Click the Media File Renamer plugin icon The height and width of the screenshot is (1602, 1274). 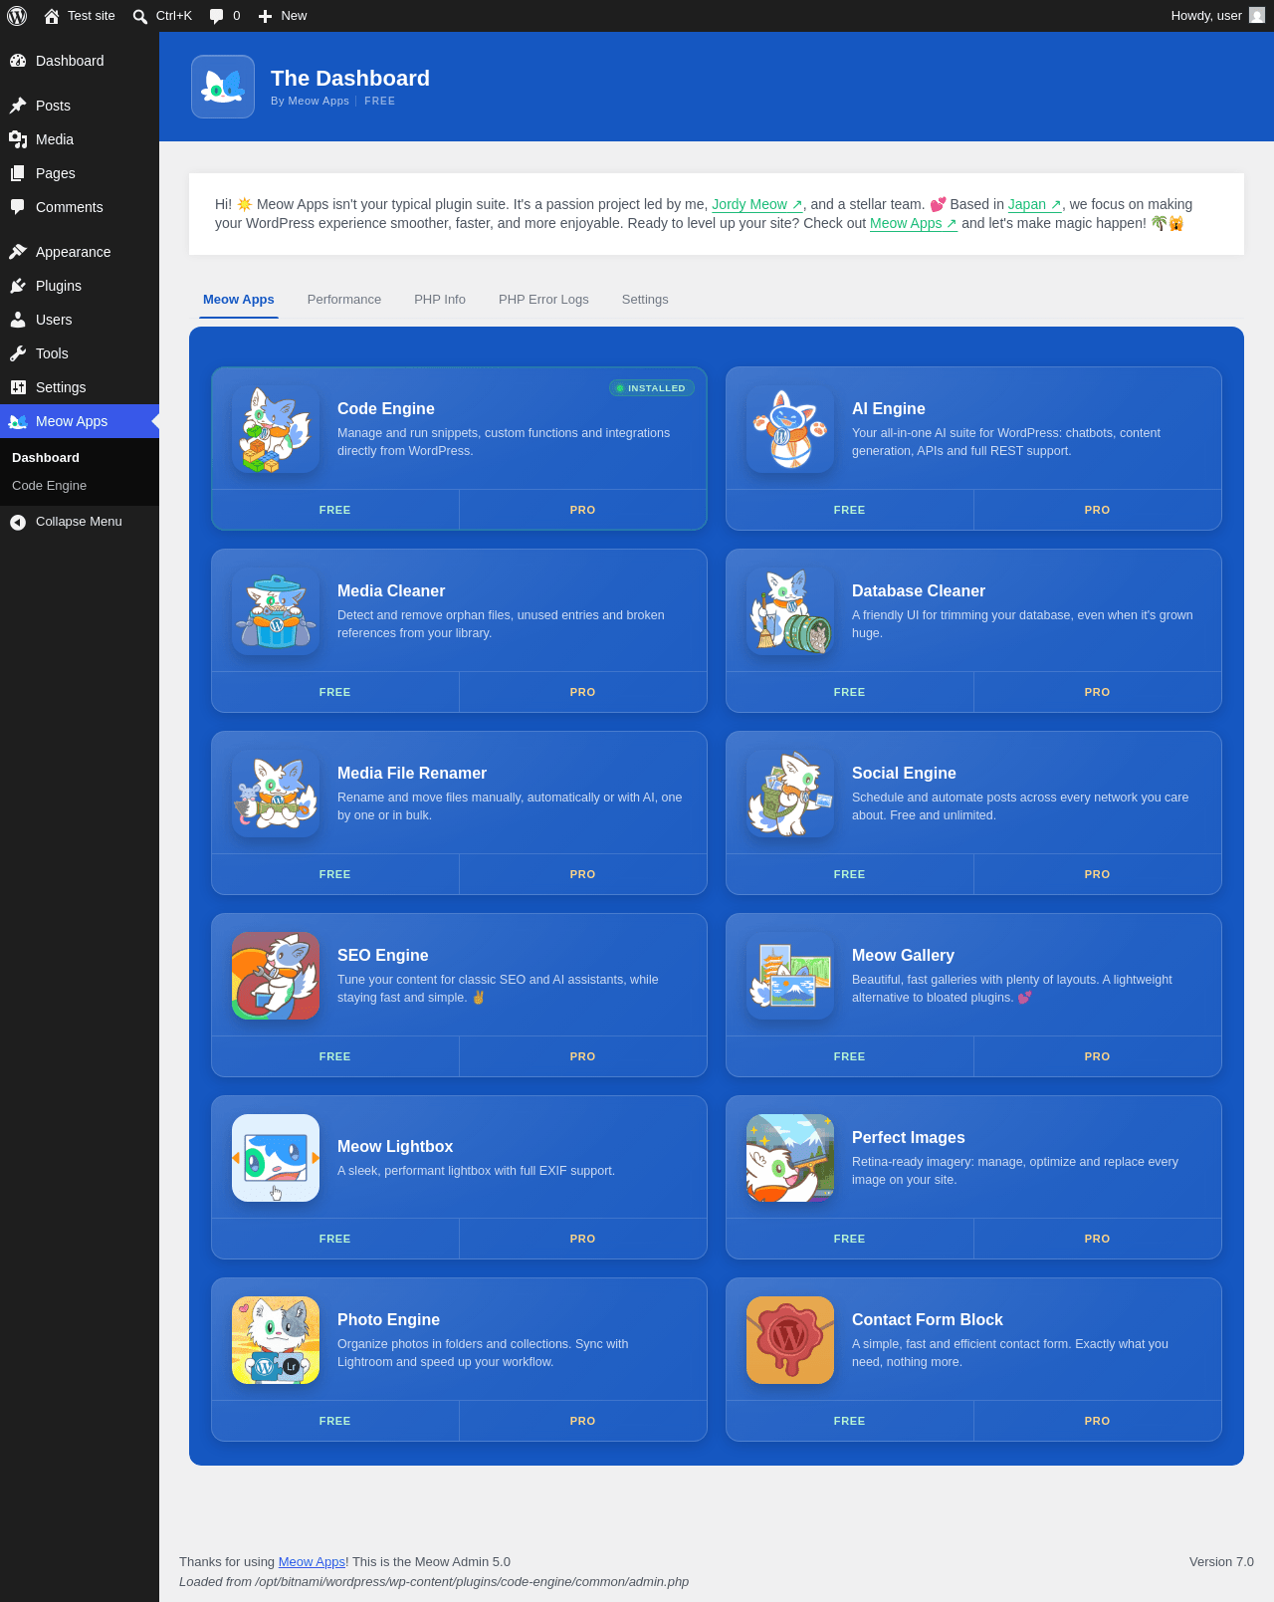[276, 794]
